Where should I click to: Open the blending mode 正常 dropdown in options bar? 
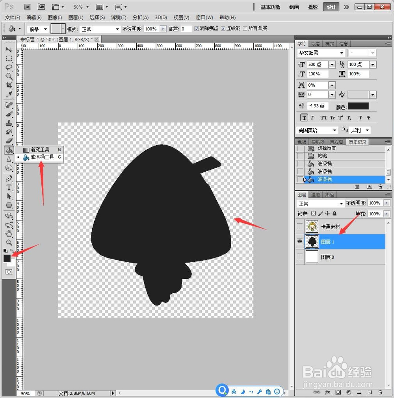tap(100, 29)
